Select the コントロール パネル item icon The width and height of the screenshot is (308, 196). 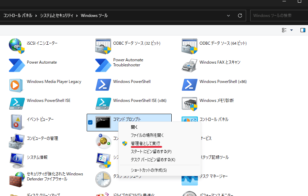190,119
